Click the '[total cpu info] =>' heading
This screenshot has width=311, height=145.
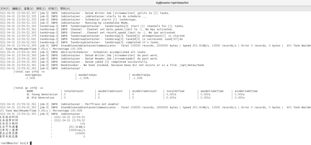tap(29, 72)
